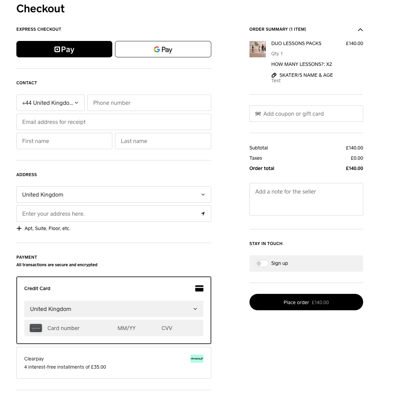
Task: Click the pencil icon next to SKATER/S NAME
Action: (274, 75)
